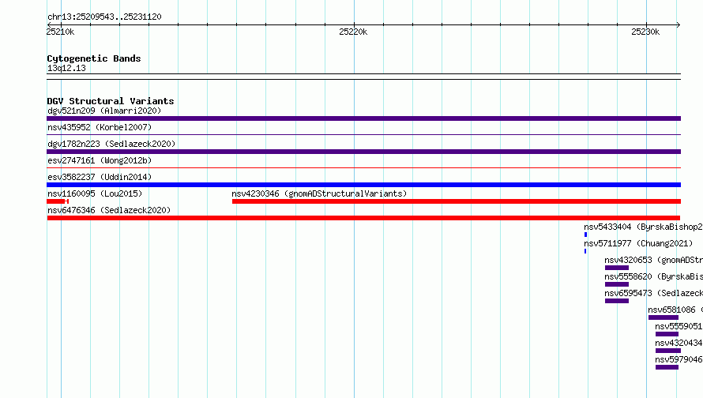Click the red nsv6476346 variant bar
Image resolution: width=703 pixels, height=398 pixels.
click(x=363, y=218)
